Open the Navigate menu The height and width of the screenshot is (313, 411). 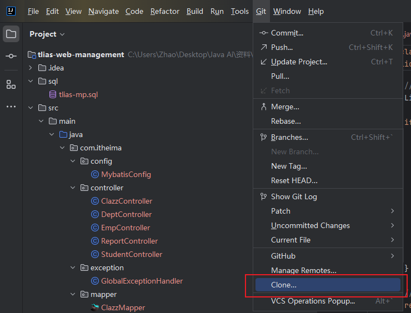coord(103,11)
